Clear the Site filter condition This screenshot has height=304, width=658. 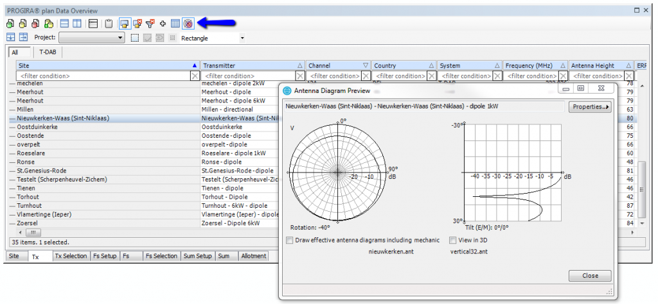point(195,76)
